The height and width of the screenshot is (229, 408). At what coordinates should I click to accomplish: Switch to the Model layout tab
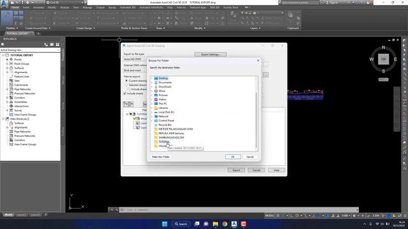click(8, 215)
